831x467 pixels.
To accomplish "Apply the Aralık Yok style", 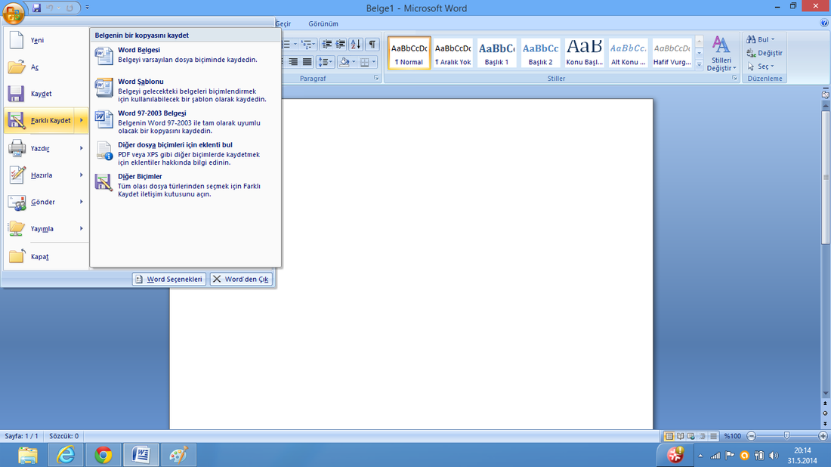I will pyautogui.click(x=453, y=53).
